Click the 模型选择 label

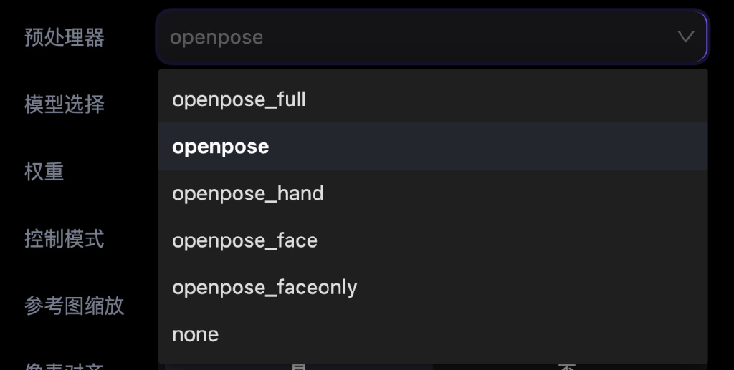(x=65, y=104)
